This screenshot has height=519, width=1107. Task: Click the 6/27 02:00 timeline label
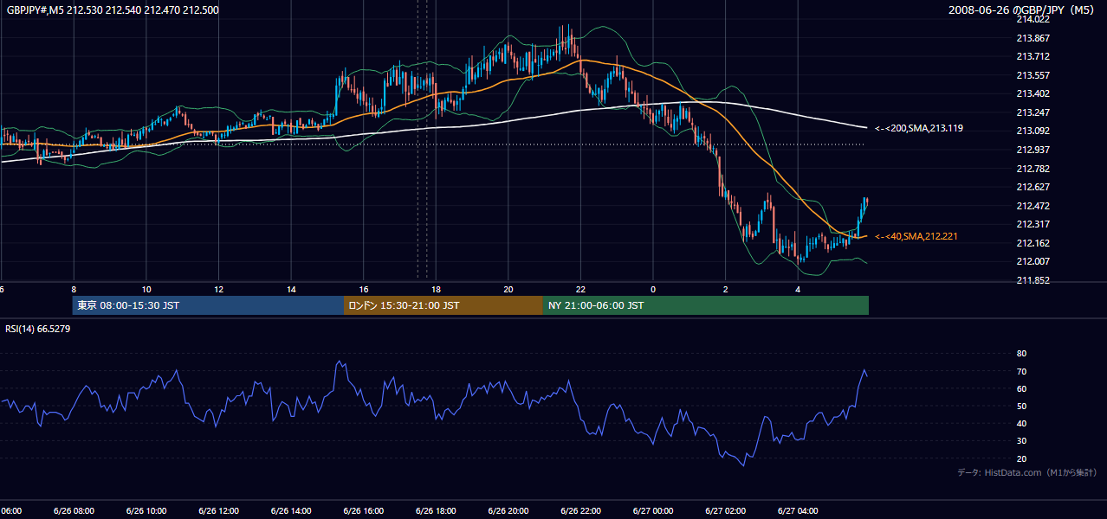[x=726, y=510]
